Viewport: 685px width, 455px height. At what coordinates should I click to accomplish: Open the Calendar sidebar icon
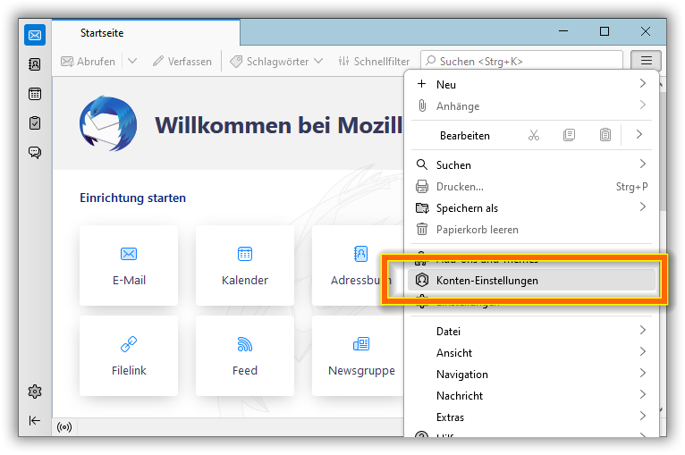point(35,94)
